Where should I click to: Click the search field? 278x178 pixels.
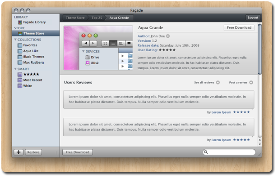[x=229, y=152]
